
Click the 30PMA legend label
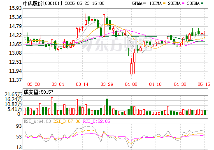click(x=193, y=3)
